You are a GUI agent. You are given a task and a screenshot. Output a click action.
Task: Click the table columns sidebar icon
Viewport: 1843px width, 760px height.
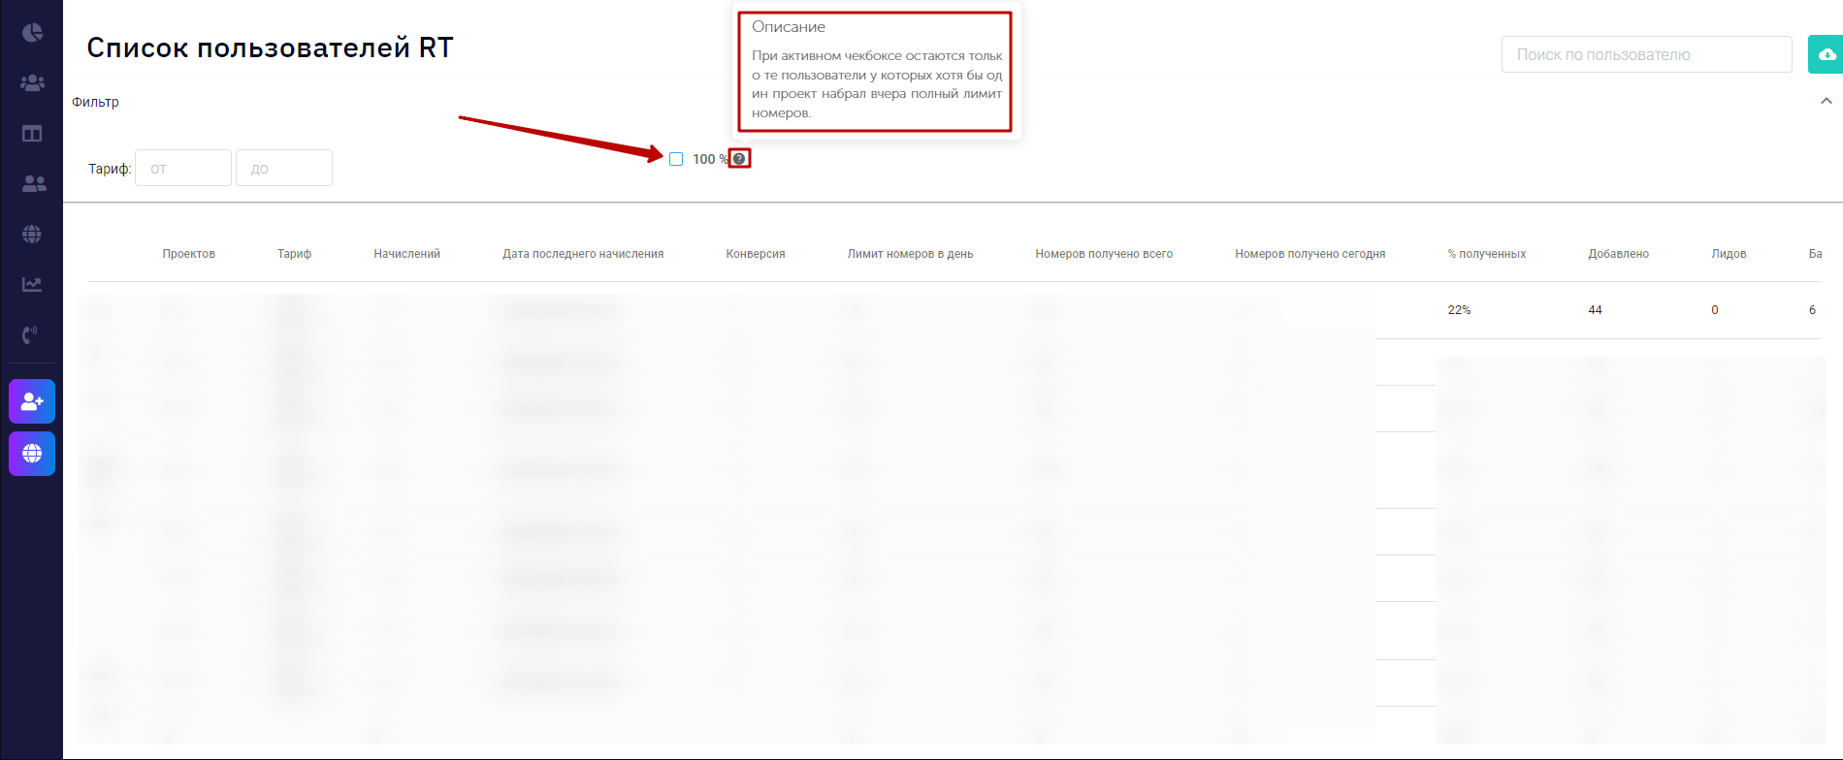point(32,134)
